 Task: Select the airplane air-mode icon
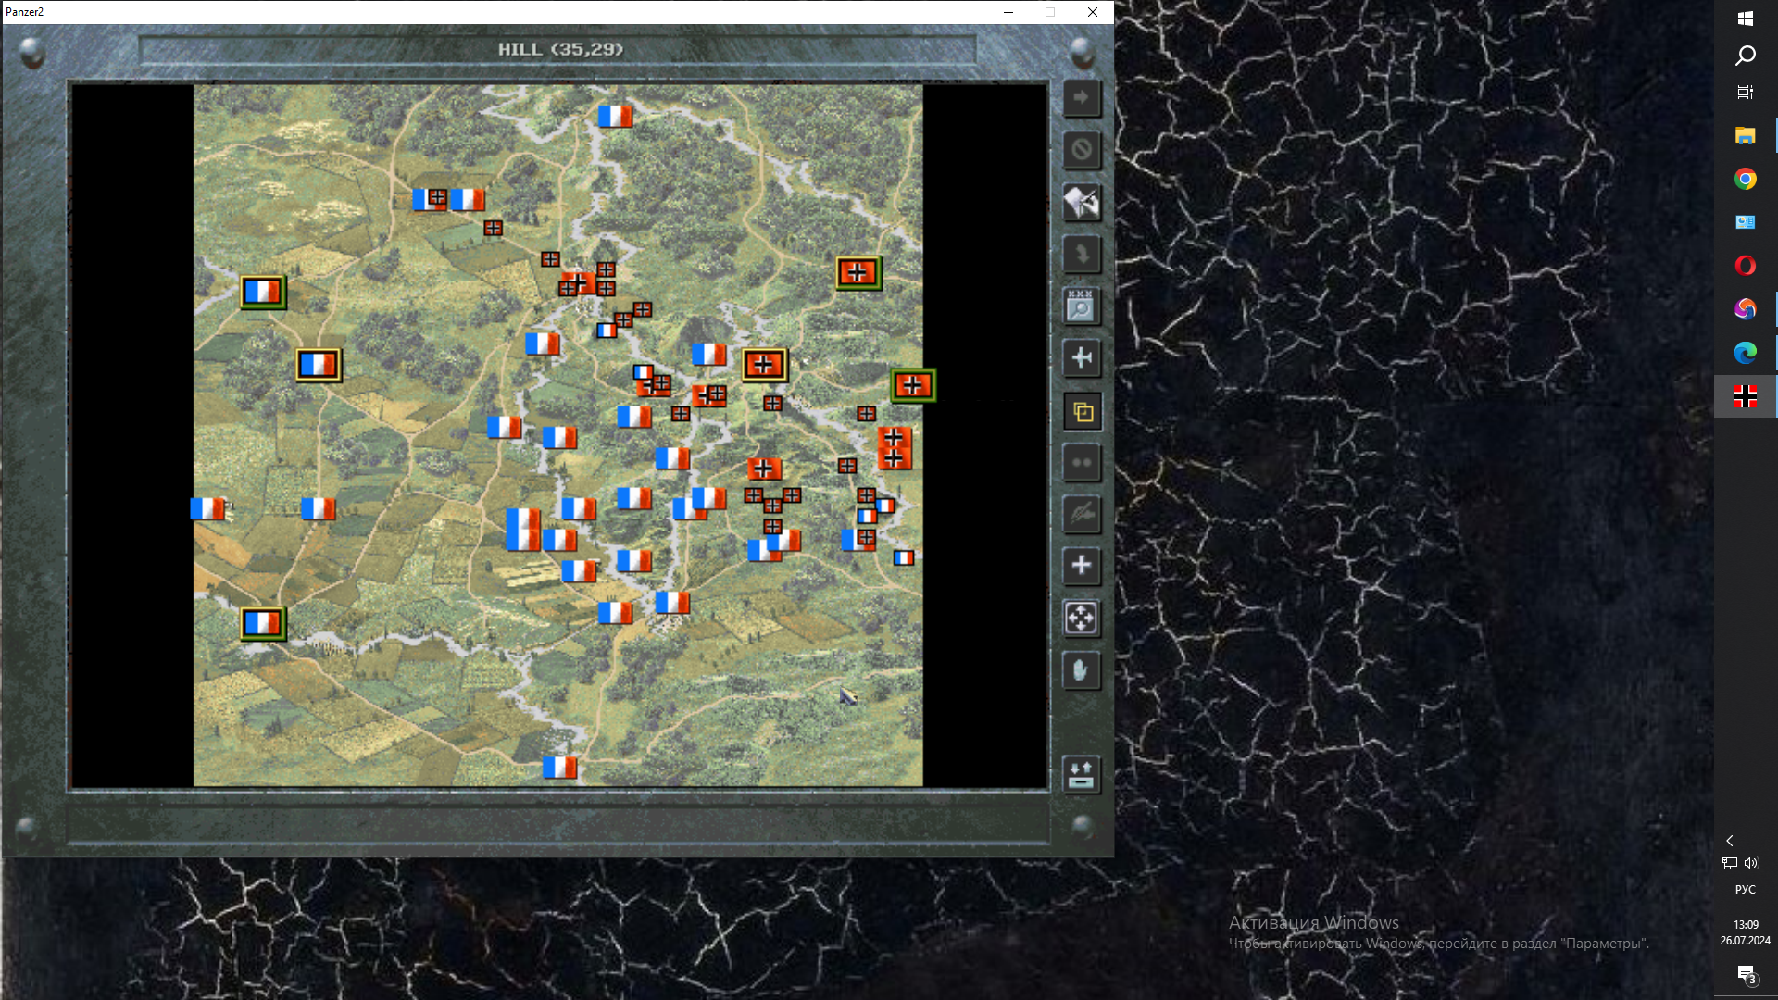(x=1081, y=358)
